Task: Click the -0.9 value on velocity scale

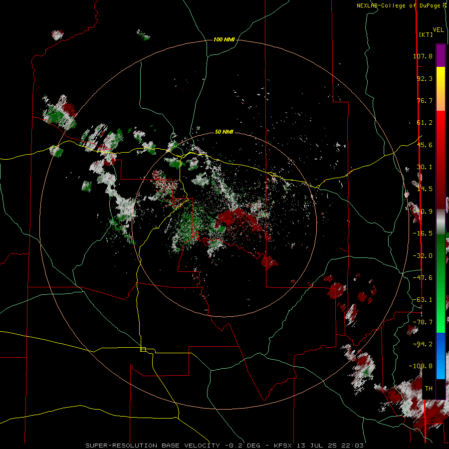Action: [425, 212]
